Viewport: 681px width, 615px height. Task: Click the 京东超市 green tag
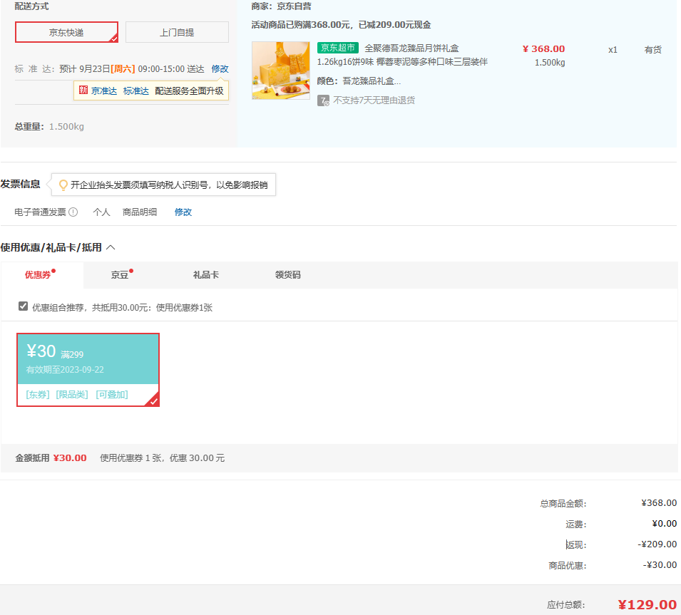click(338, 48)
